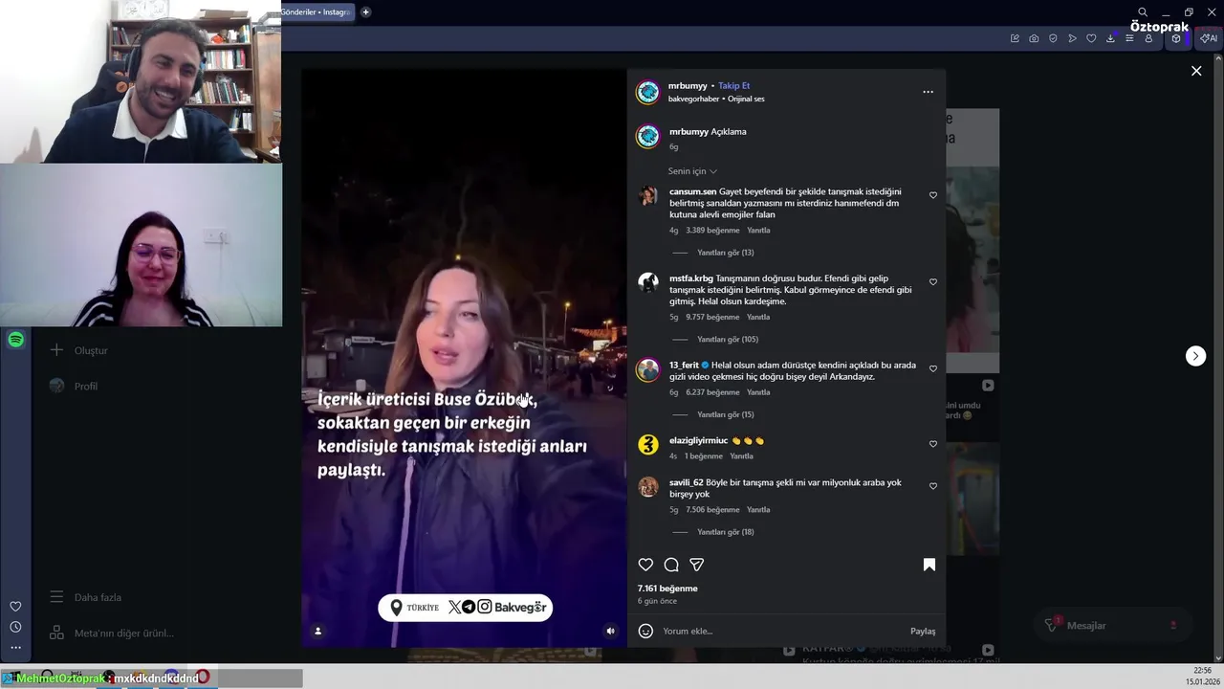Open Spotify in the browser sidebar
The height and width of the screenshot is (689, 1224).
pyautogui.click(x=15, y=340)
